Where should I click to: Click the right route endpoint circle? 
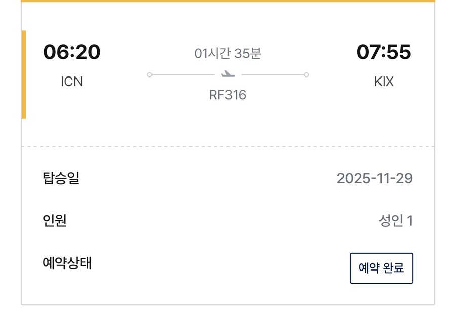click(x=306, y=75)
